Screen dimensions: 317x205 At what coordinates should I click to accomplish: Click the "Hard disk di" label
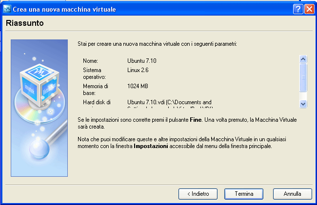click(x=97, y=102)
